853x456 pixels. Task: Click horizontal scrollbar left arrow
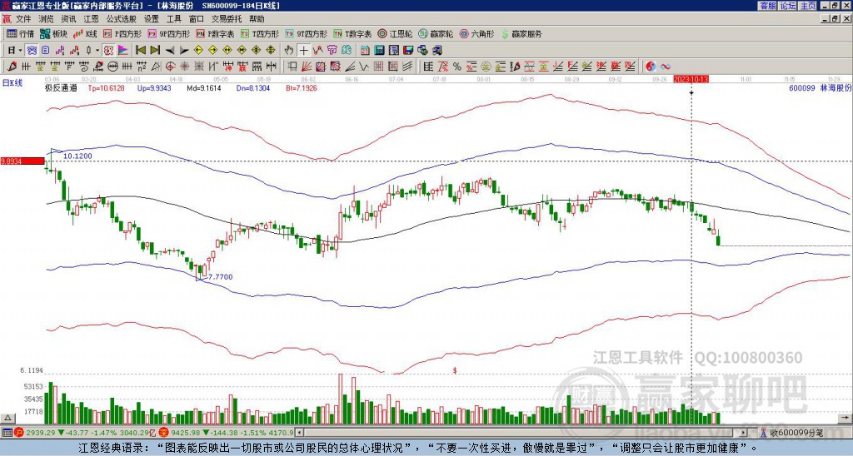299,433
